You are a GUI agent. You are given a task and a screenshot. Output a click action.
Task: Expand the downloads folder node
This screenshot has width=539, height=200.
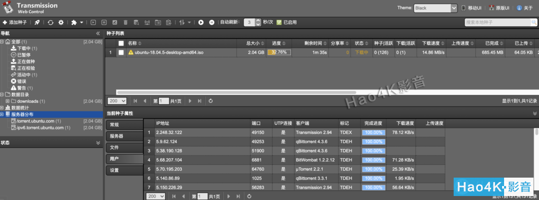[7, 101]
